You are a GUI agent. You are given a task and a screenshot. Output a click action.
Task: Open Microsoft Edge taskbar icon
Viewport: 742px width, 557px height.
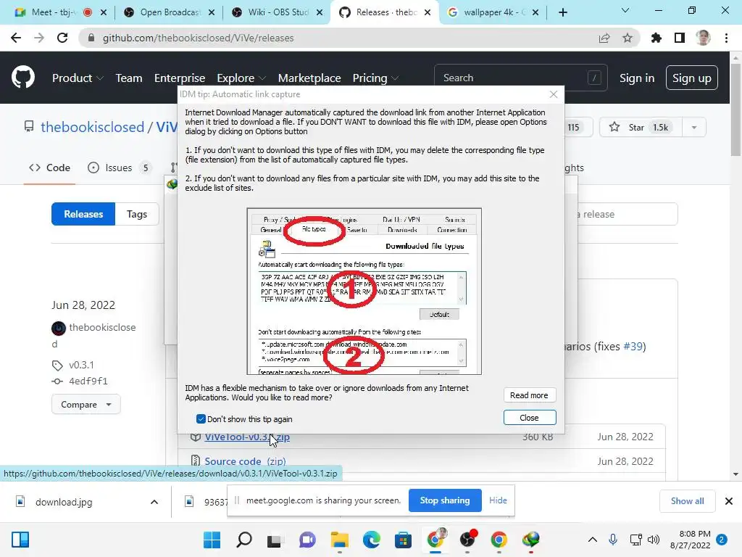click(372, 540)
